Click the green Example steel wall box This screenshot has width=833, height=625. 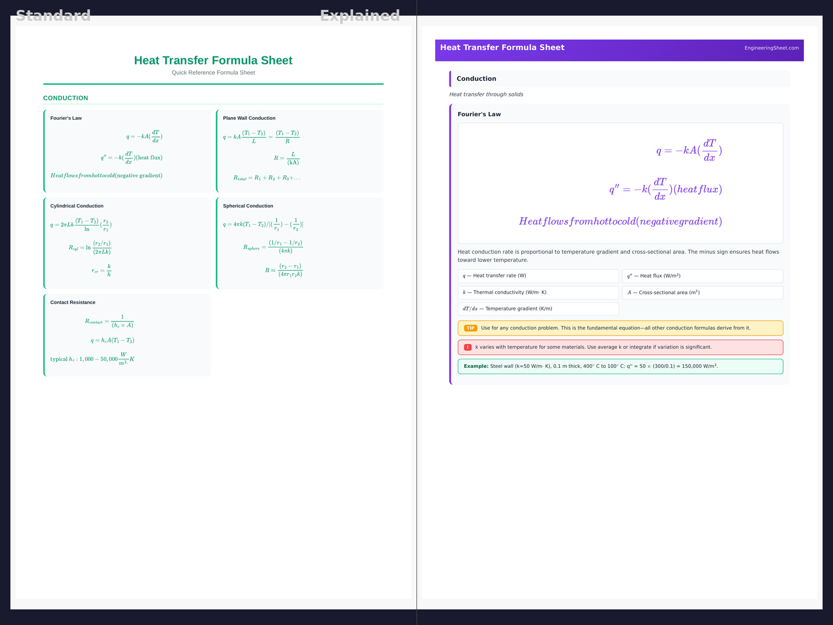[x=620, y=366]
